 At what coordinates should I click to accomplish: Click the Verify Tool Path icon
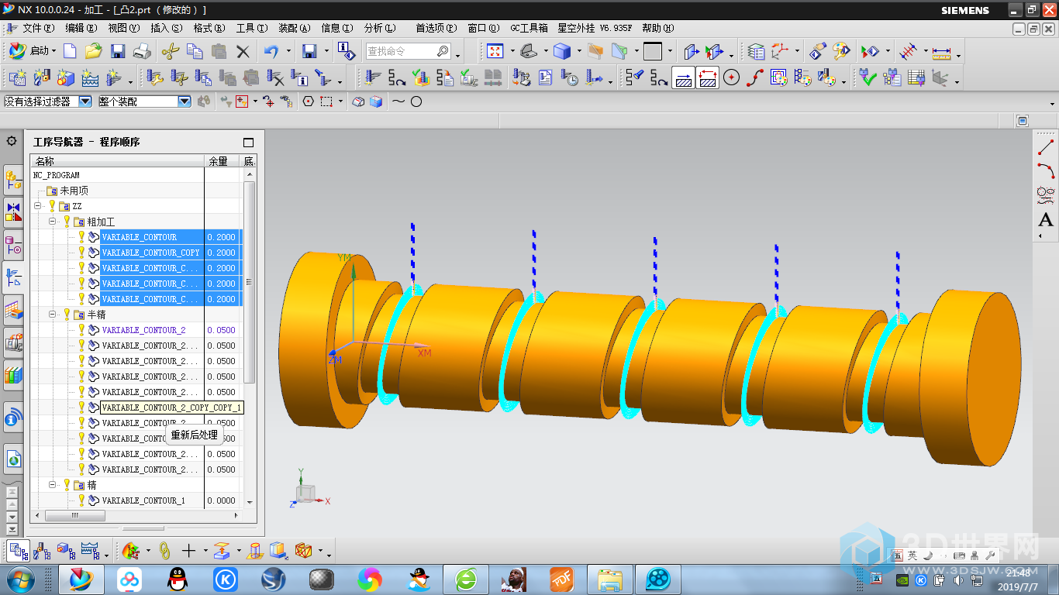421,77
